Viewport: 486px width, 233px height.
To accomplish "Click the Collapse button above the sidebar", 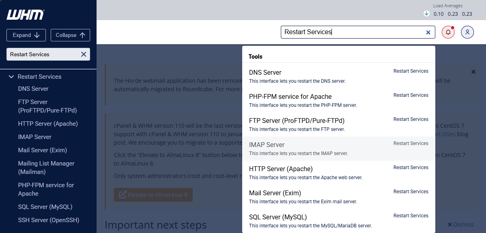I will [x=70, y=35].
